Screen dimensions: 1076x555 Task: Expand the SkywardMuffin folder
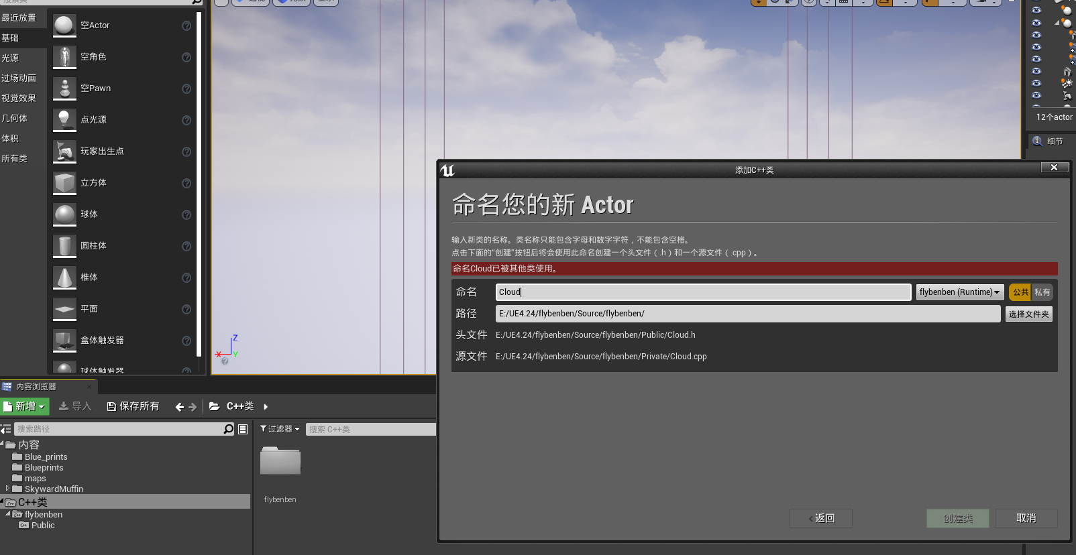pos(7,489)
